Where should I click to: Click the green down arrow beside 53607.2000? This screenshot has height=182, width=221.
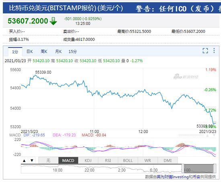click(53, 21)
